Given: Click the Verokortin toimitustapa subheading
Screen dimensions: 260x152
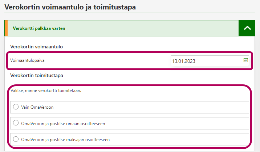Looking at the screenshot, I should point(37,76).
